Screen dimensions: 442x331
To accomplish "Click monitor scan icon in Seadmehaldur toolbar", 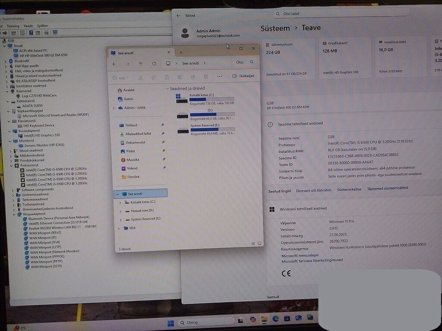I will [55, 32].
